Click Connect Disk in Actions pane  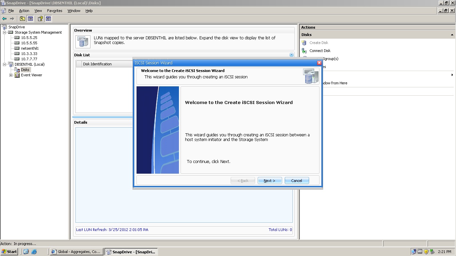[320, 51]
